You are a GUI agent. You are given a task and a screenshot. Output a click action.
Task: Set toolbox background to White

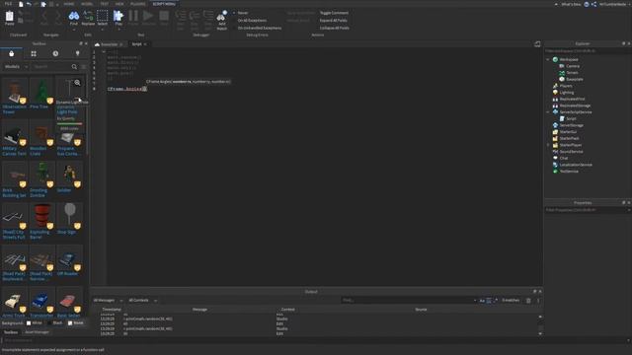(x=34, y=322)
